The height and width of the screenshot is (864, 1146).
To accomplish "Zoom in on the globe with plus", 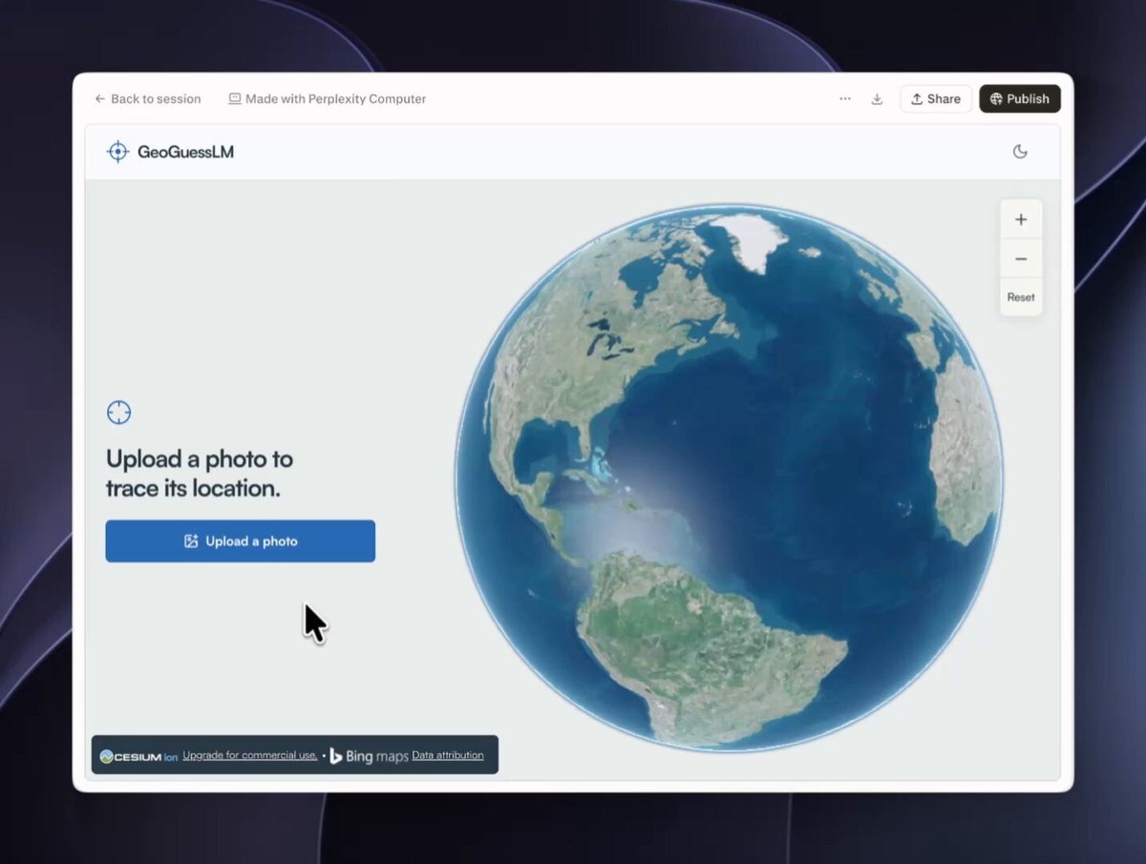I will pos(1021,220).
